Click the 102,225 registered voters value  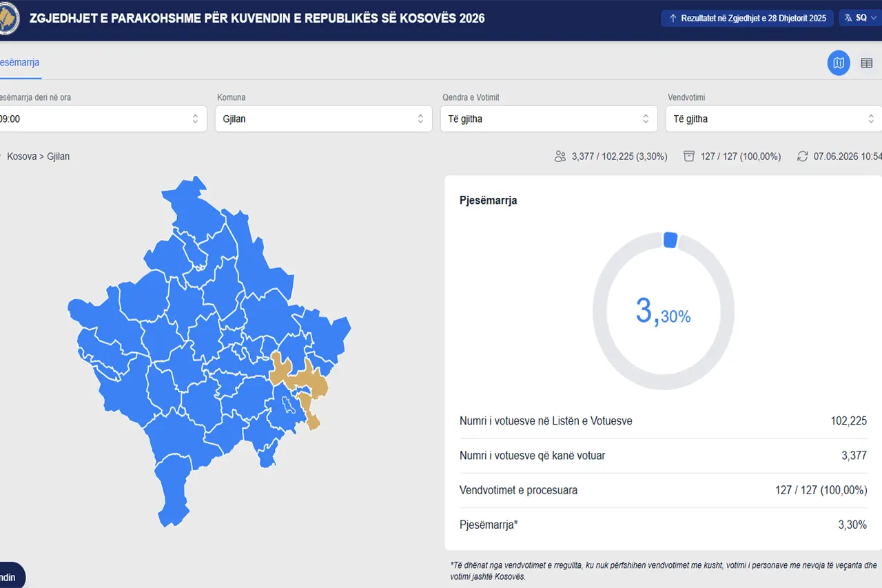[x=849, y=421]
